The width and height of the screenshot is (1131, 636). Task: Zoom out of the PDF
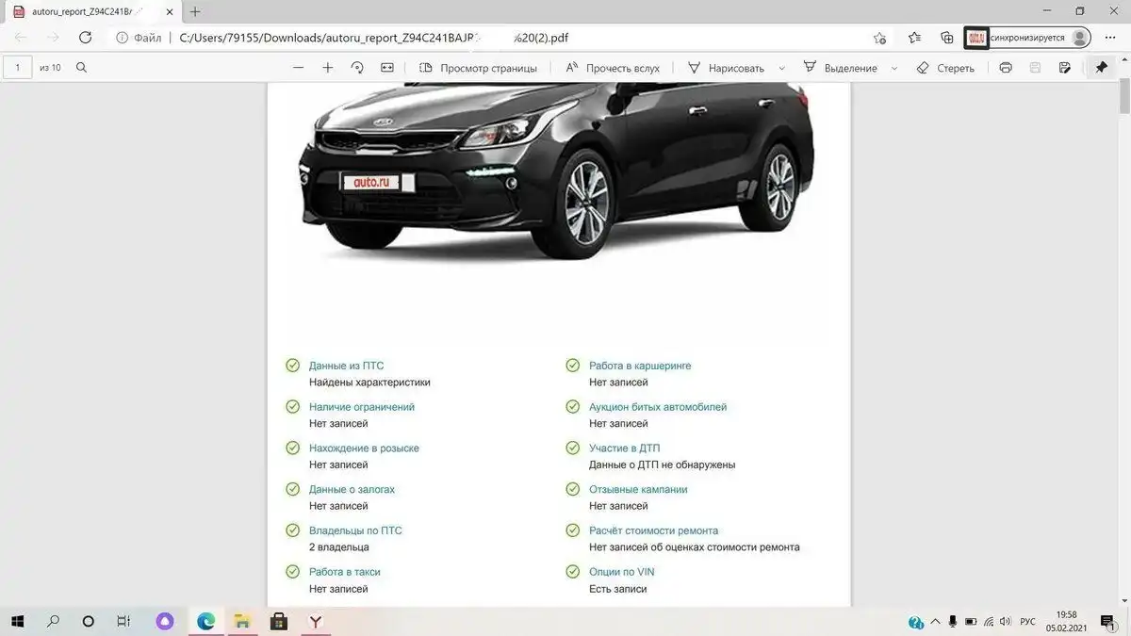click(299, 68)
